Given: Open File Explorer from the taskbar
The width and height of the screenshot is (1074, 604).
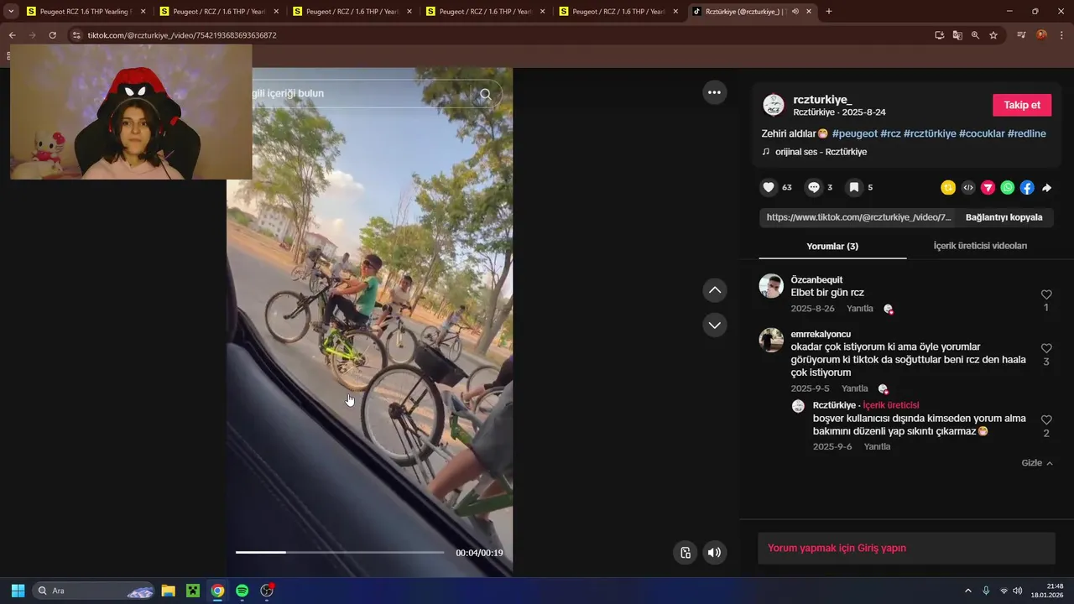Looking at the screenshot, I should [168, 591].
